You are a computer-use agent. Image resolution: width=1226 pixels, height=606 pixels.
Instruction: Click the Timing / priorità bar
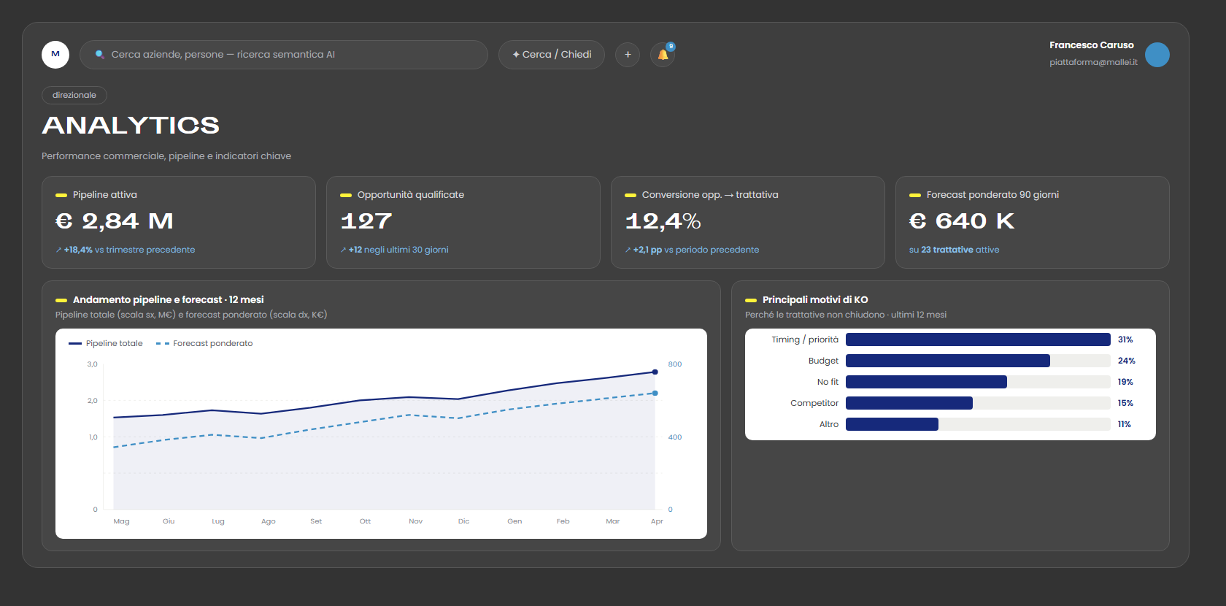click(x=978, y=340)
